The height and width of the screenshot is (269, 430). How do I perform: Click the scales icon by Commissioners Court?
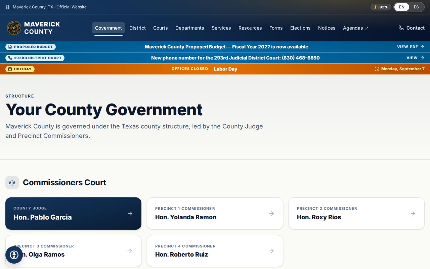tap(12, 183)
